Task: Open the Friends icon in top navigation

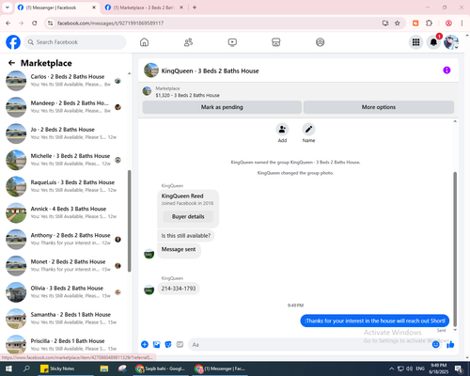Action: [188, 42]
